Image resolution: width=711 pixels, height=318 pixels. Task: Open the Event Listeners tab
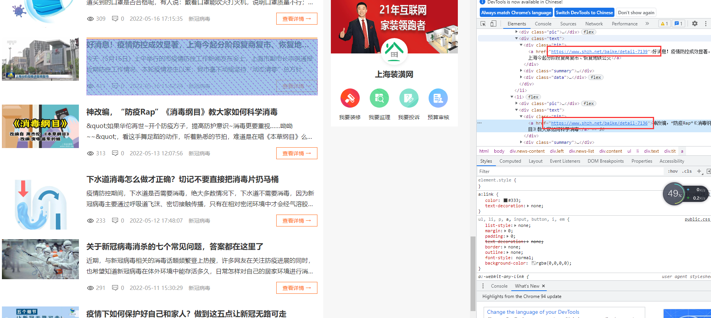[565, 161]
